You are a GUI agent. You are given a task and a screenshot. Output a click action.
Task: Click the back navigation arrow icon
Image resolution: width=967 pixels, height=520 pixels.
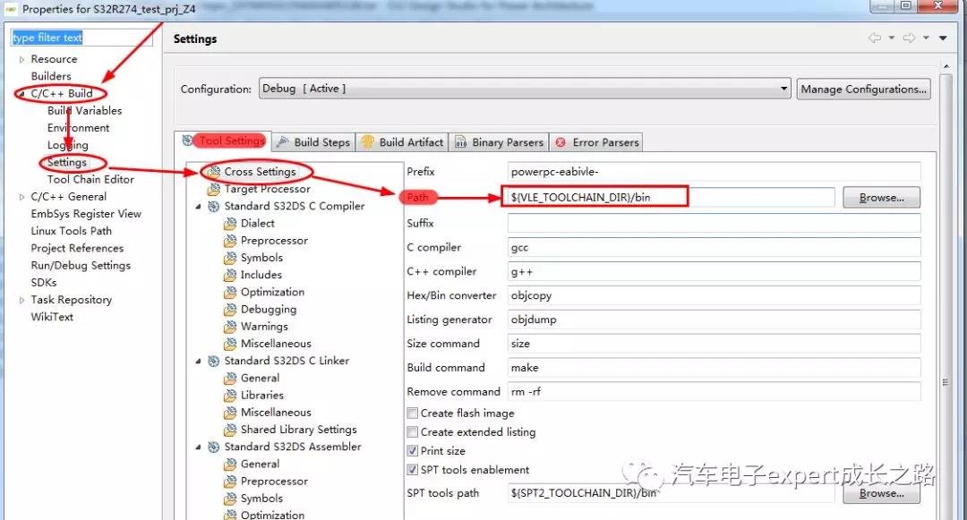874,38
